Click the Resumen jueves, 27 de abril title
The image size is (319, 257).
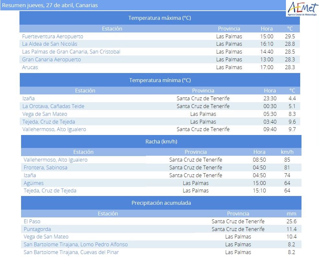click(50, 5)
